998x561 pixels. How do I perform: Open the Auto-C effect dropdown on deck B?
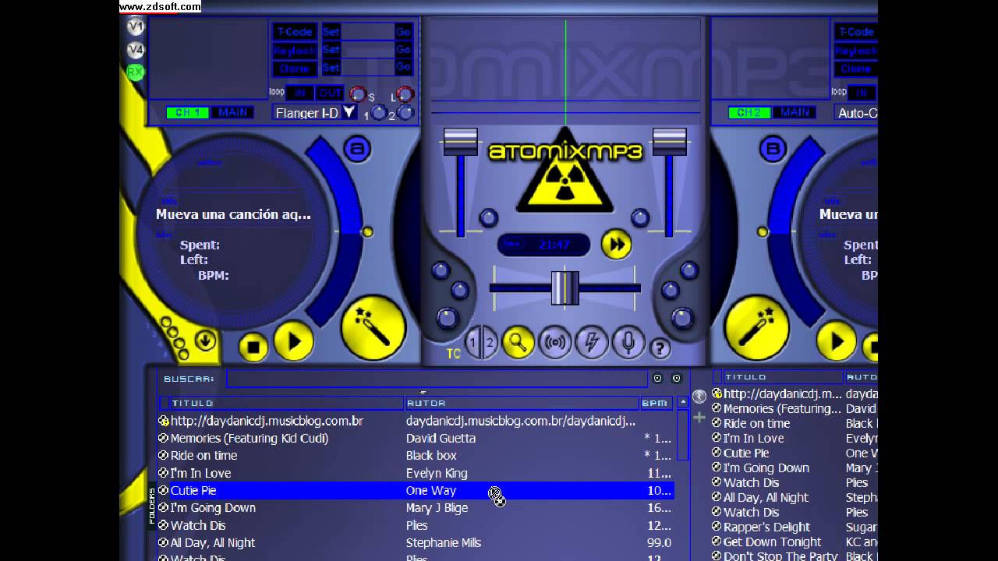[856, 113]
